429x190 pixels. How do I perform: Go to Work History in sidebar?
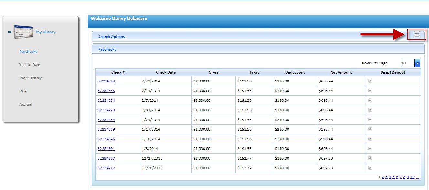30,78
